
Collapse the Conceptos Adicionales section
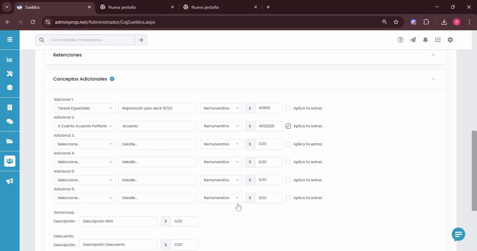433,79
